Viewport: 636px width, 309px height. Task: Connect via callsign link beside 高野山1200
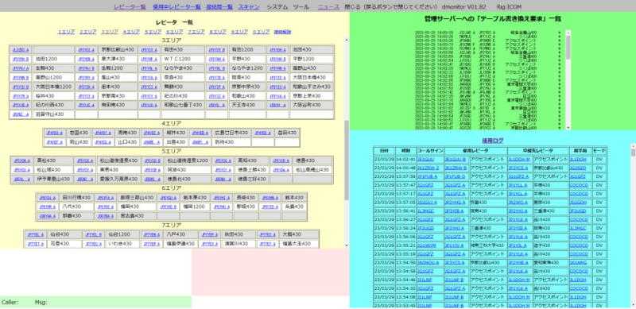pyautogui.click(x=21, y=78)
